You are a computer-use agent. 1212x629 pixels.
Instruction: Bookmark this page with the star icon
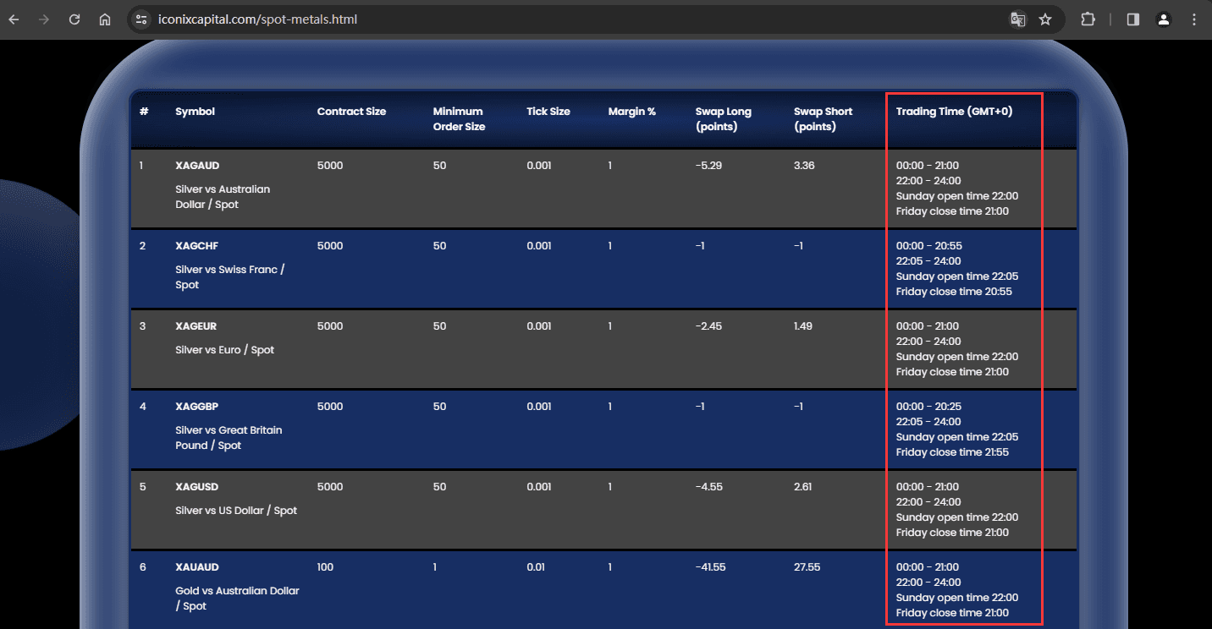[x=1045, y=19]
